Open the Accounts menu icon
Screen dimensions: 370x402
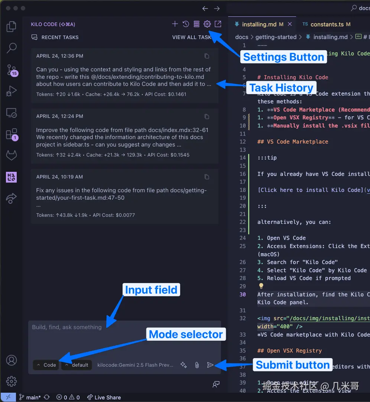(11, 360)
